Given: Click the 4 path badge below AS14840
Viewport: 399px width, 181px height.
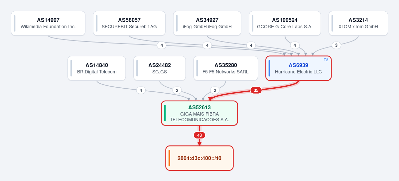Looking at the screenshot, I should [x=141, y=90].
